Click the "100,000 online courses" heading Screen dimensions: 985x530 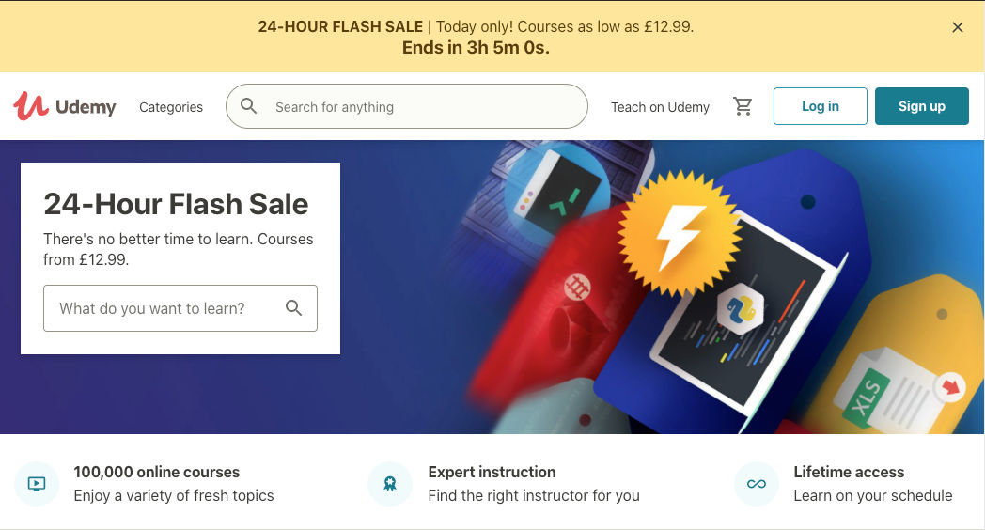tap(156, 473)
